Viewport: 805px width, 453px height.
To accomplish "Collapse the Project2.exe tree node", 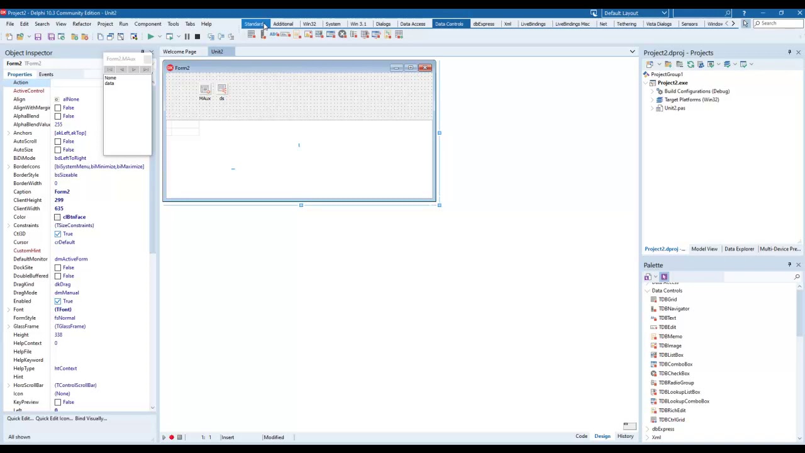I will click(646, 83).
